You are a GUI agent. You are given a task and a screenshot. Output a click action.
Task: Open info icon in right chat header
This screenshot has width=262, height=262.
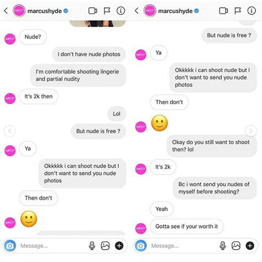pos(251,11)
